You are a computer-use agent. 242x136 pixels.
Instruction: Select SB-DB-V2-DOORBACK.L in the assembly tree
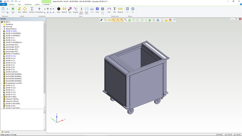[14, 42]
